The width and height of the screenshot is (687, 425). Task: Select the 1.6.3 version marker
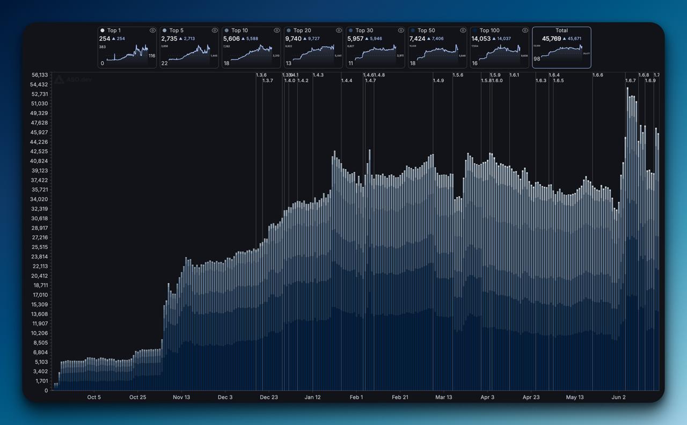point(541,80)
